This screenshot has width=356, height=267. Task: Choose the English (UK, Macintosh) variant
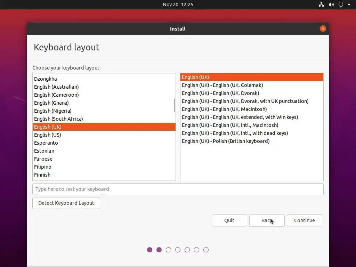tap(252, 109)
